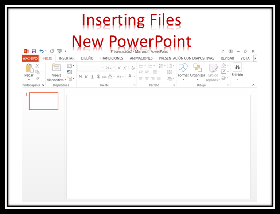Open Fuente dialog launcher
The width and height of the screenshot is (280, 214).
[x=135, y=85]
